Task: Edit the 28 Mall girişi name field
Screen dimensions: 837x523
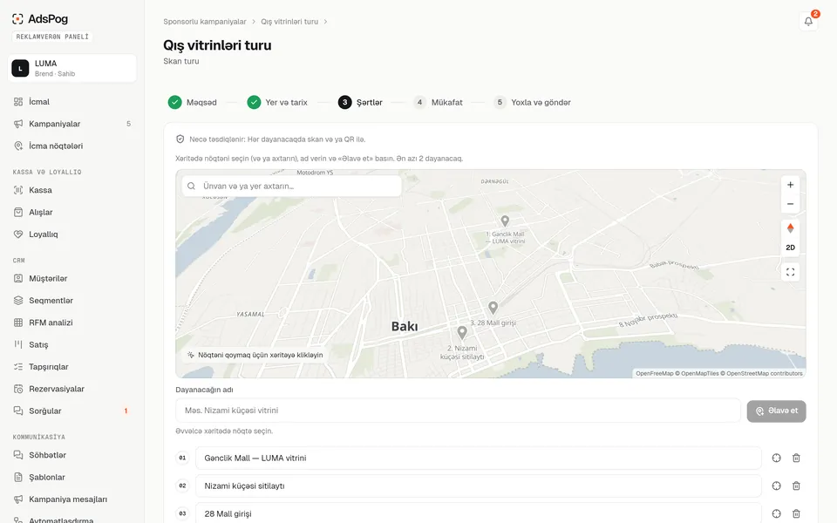Action: click(x=479, y=513)
